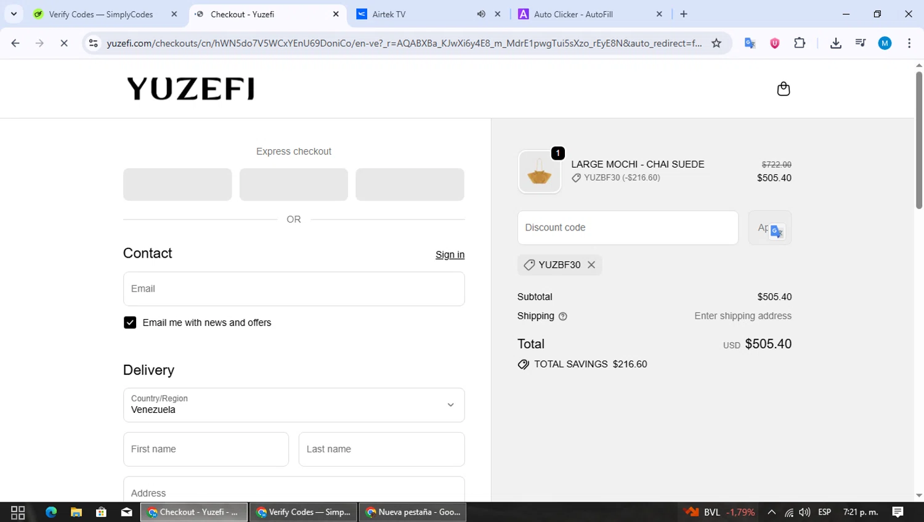
Task: View site information icon in address bar
Action: pyautogui.click(x=93, y=43)
